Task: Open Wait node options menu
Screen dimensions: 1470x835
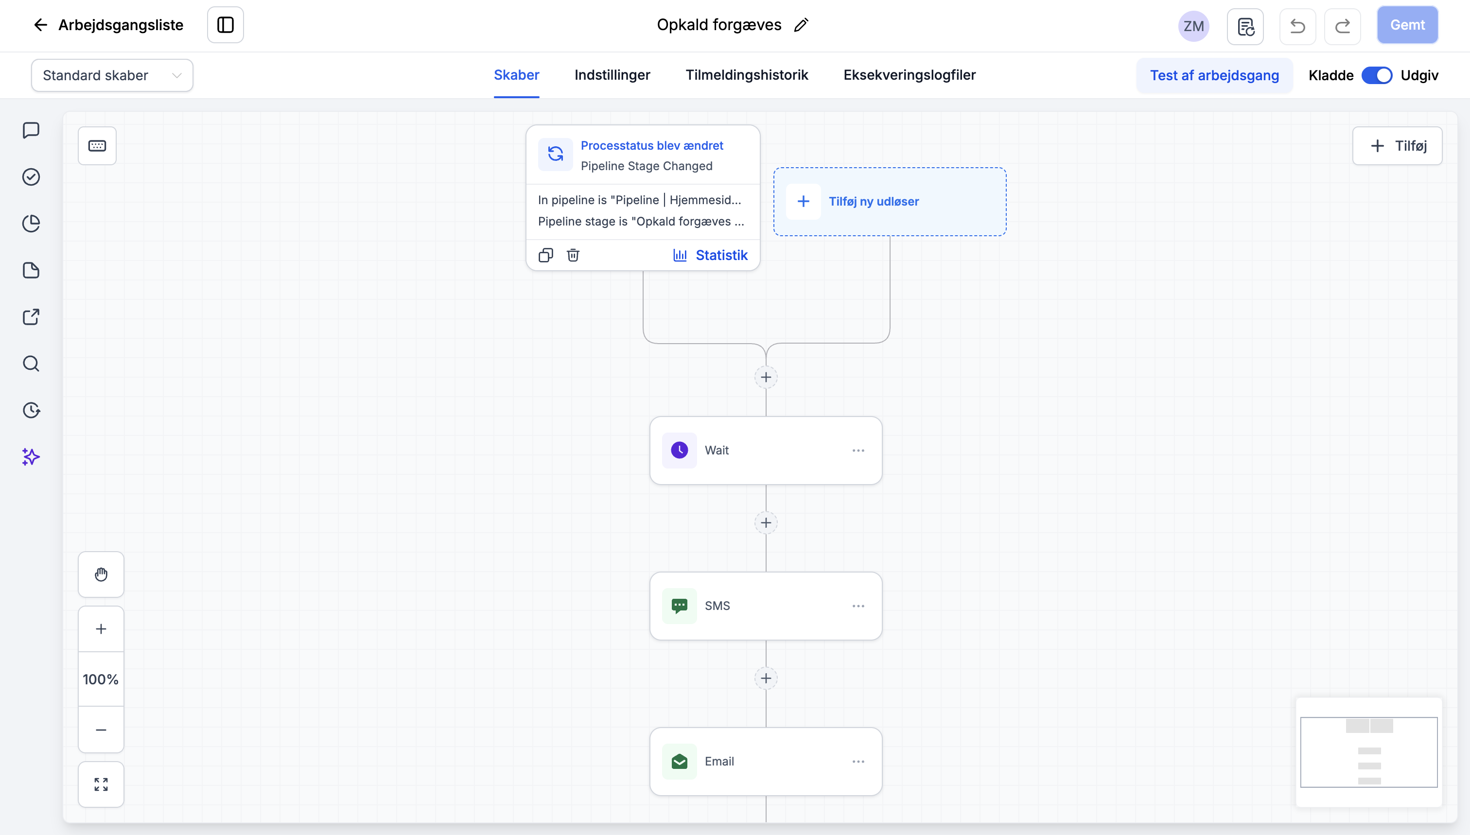Action: [x=858, y=450]
